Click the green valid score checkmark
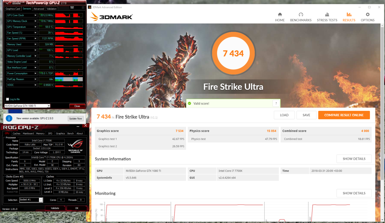This screenshot has height=223, width=385. click(x=189, y=103)
